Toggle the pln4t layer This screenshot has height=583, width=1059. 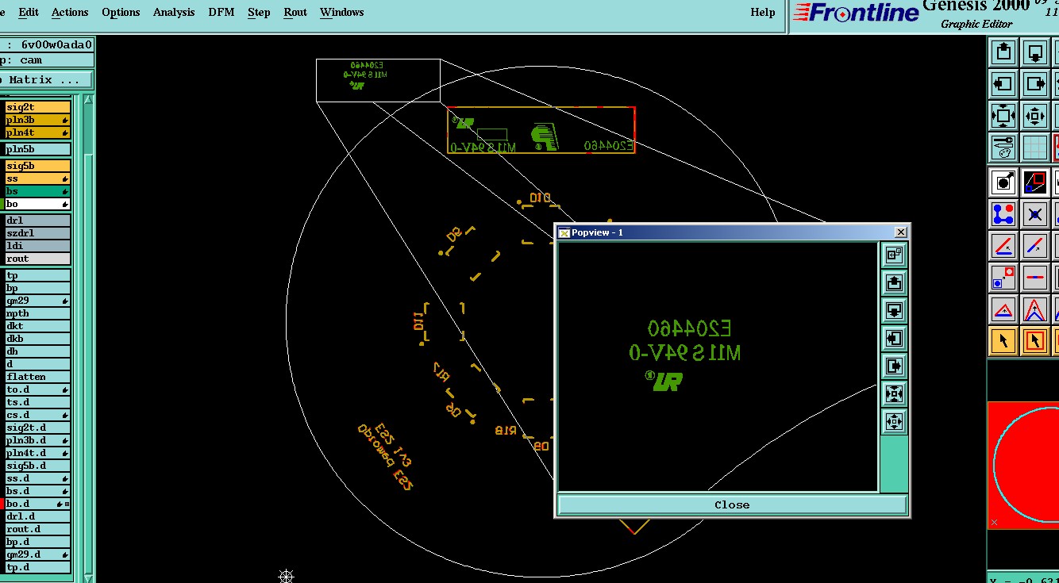tap(37, 132)
